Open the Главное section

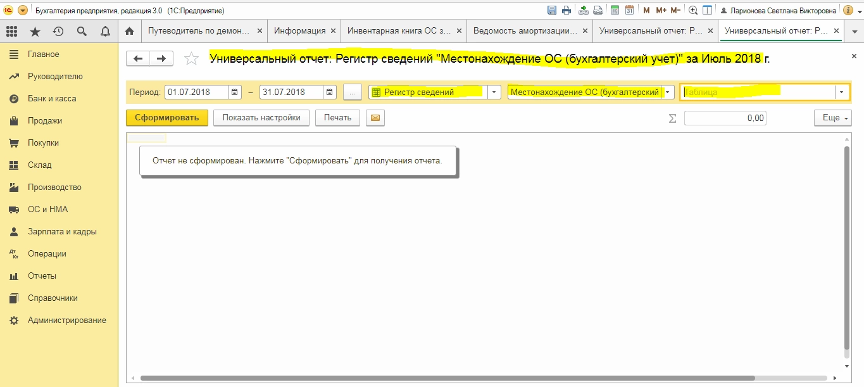point(59,54)
